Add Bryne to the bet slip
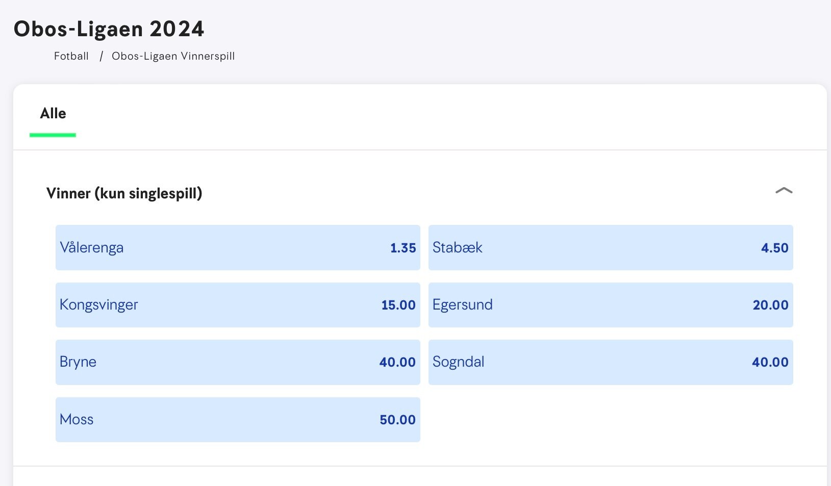 click(238, 362)
